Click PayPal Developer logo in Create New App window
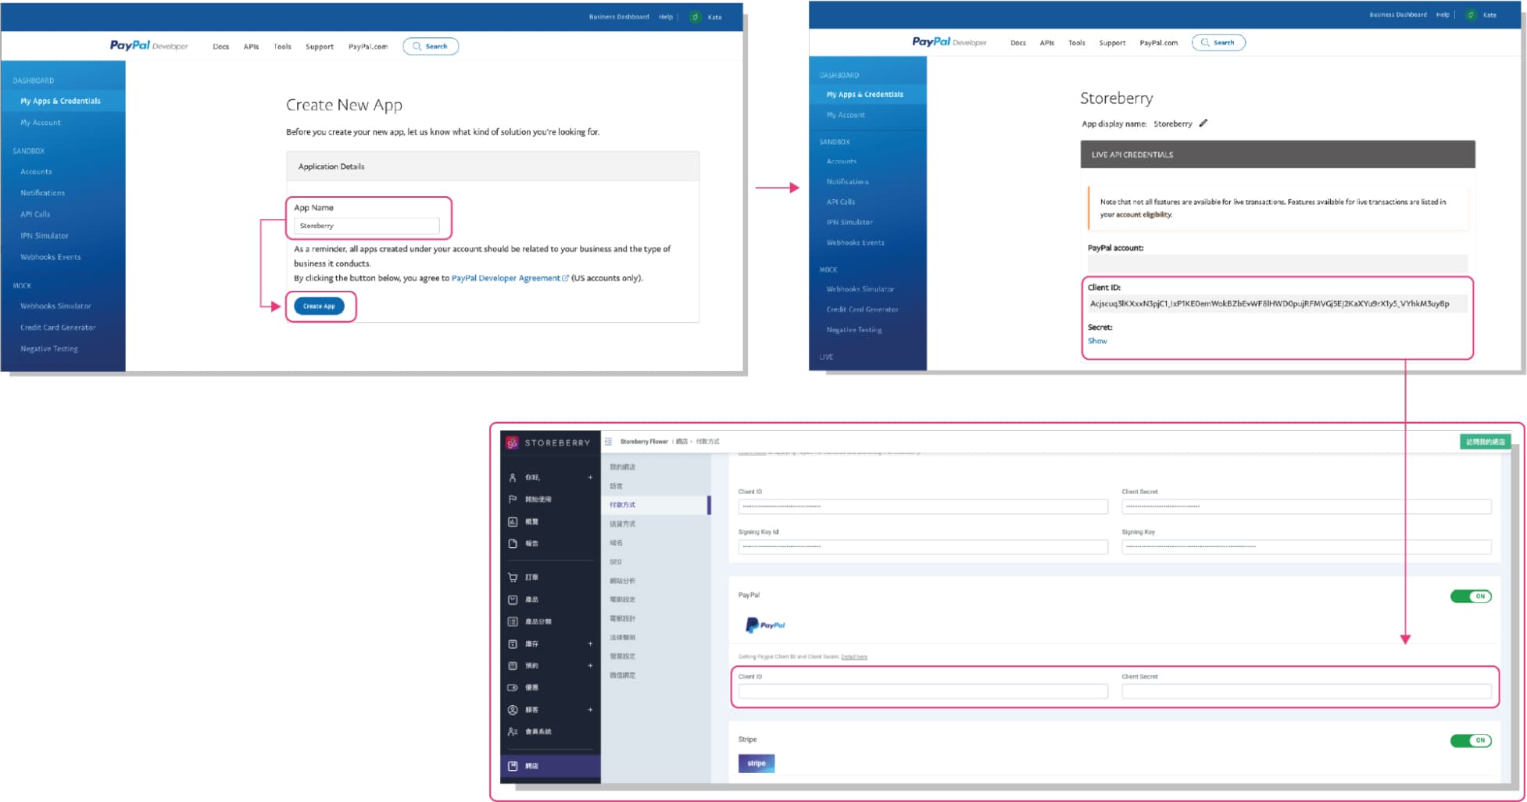This screenshot has width=1527, height=802. [148, 45]
